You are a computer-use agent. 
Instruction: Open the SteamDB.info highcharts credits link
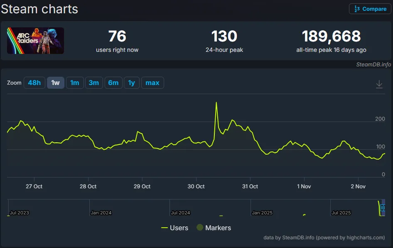tap(324, 238)
